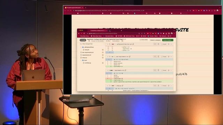
Task: Click modified status icon beside conftest.py
Action: (x=103, y=63)
